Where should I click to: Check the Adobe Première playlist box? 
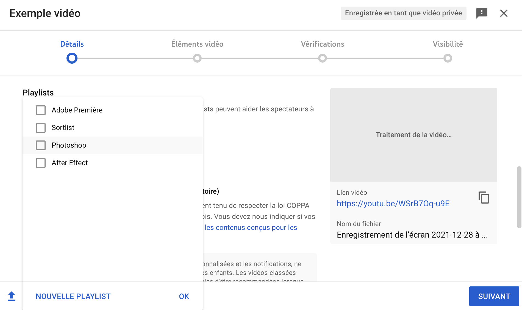[41, 110]
